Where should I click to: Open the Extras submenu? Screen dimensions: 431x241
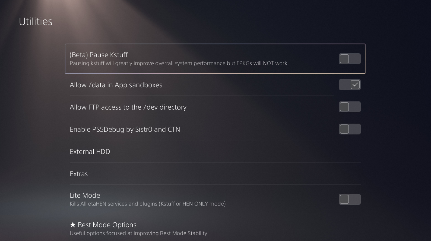pyautogui.click(x=79, y=174)
